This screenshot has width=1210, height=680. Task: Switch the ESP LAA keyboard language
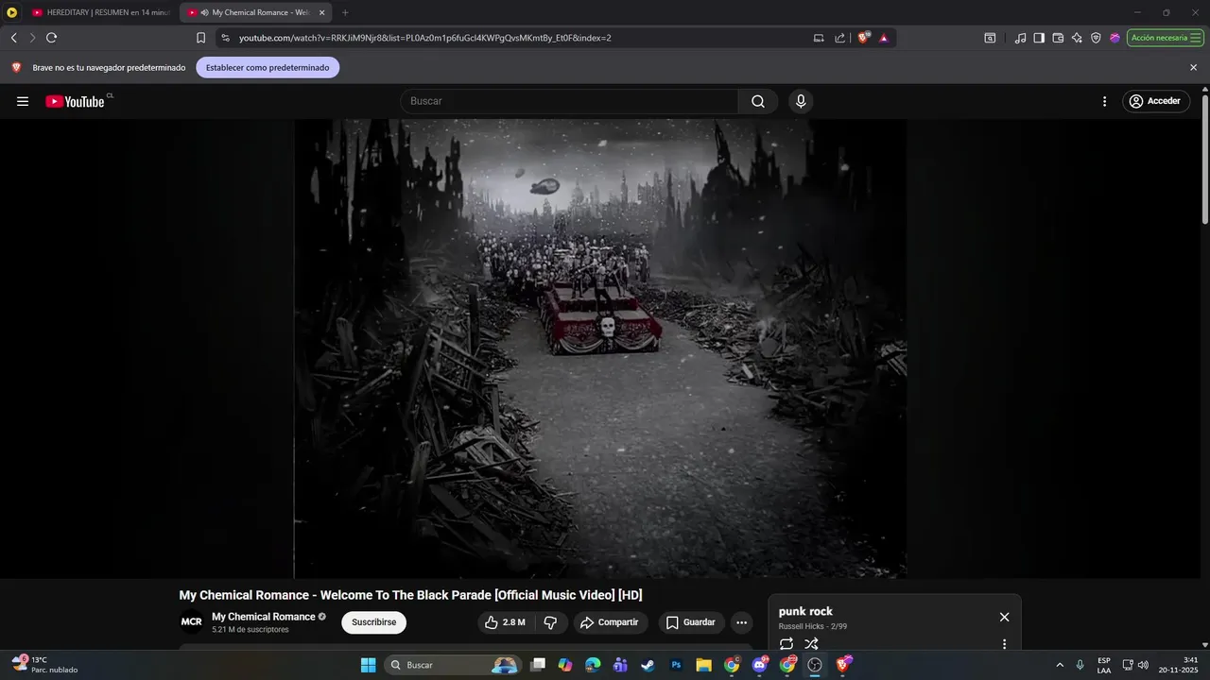point(1104,665)
